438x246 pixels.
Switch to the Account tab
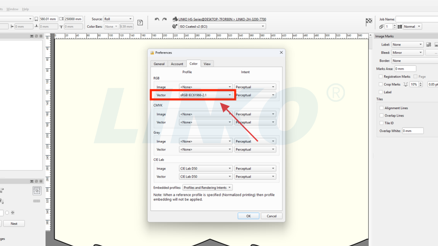(177, 64)
